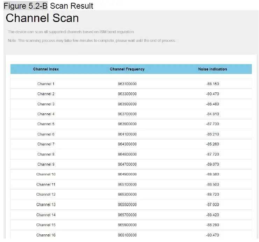Click the Noise indication column header
Screen dimensions: 259x242
[x=213, y=69]
